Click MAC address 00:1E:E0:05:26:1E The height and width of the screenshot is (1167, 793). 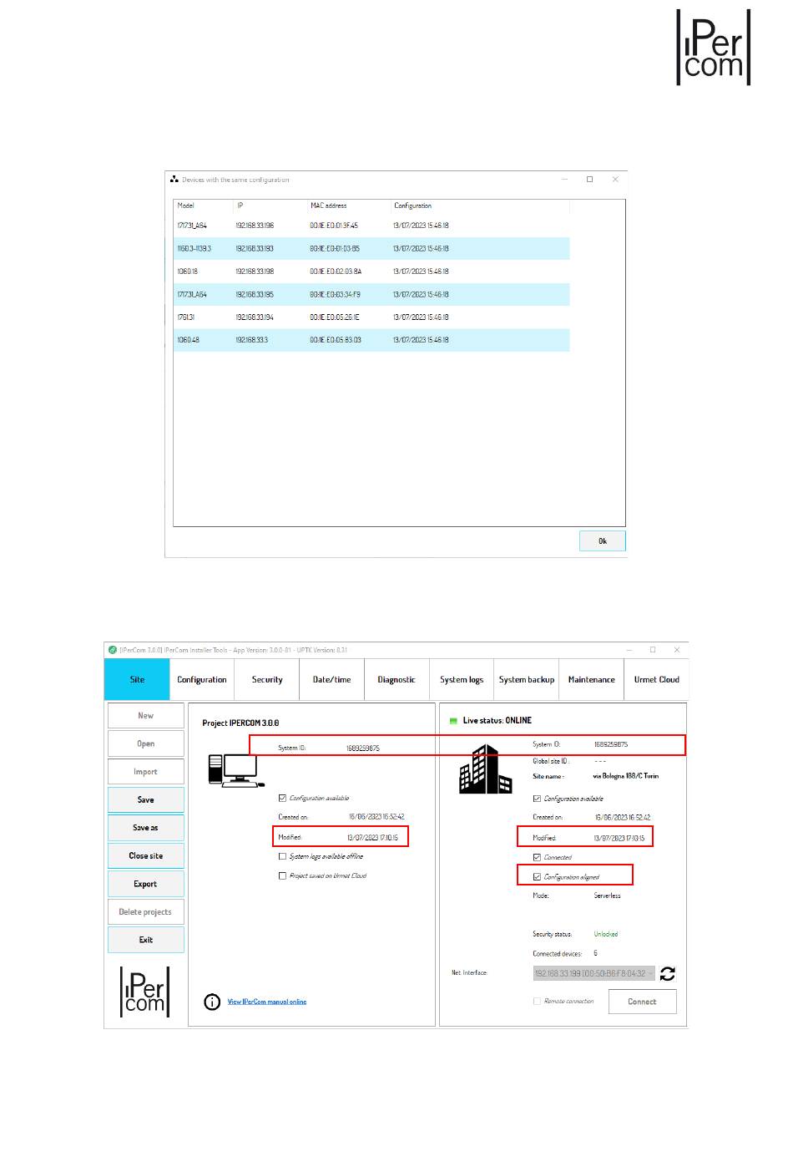click(335, 317)
